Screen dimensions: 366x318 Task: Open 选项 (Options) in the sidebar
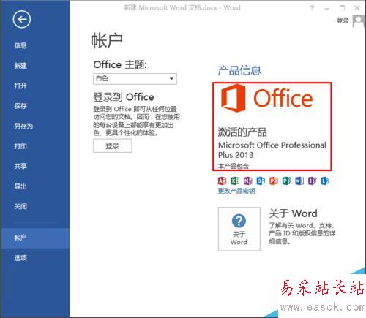[20, 258]
